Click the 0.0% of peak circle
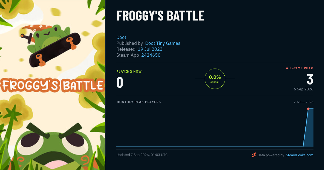Image resolution: width=324 pixels, height=170 pixels. (215, 79)
